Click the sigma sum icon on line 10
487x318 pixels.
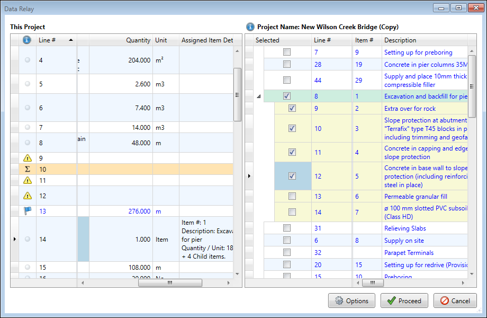coord(28,169)
